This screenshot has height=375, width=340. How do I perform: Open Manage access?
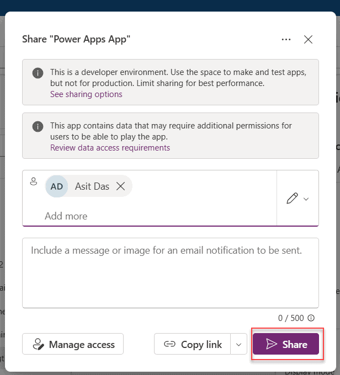[73, 344]
